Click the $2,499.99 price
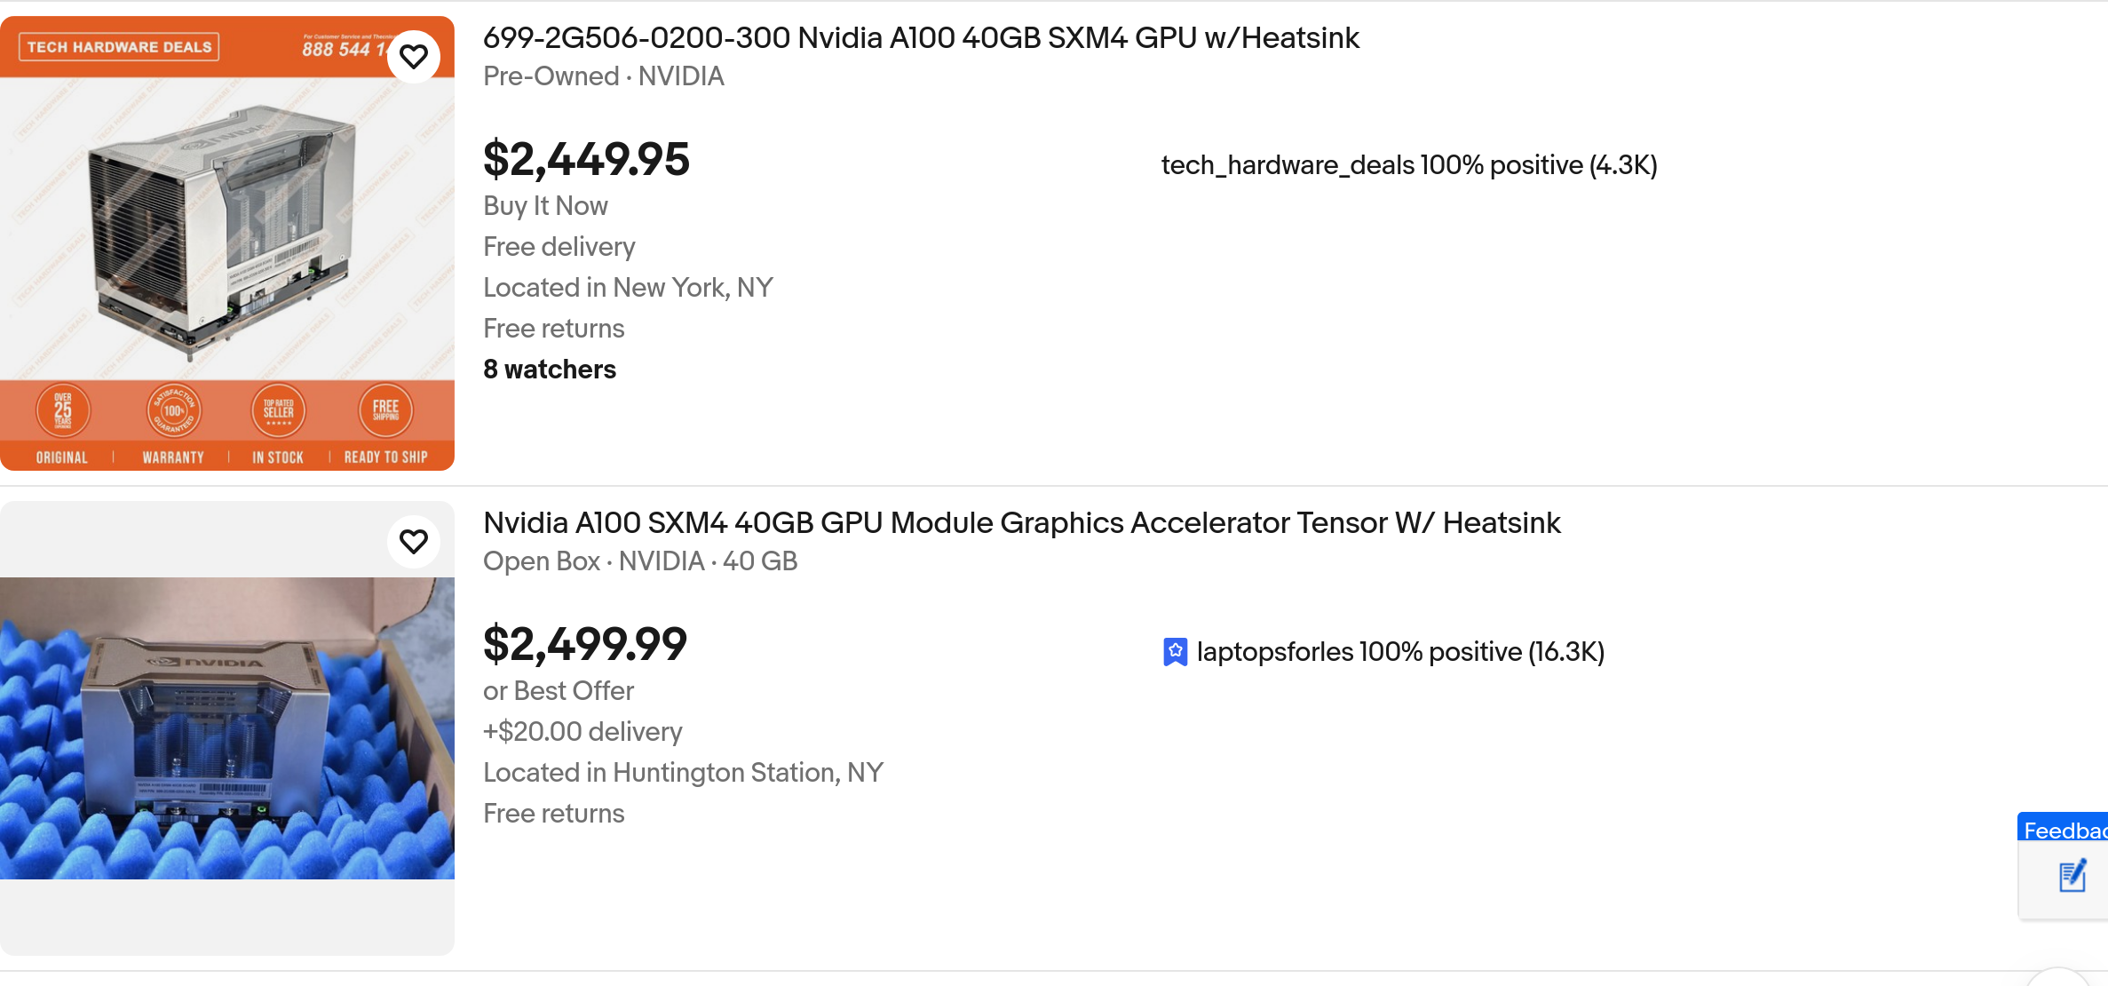Viewport: 2108px width, 986px height. [585, 644]
